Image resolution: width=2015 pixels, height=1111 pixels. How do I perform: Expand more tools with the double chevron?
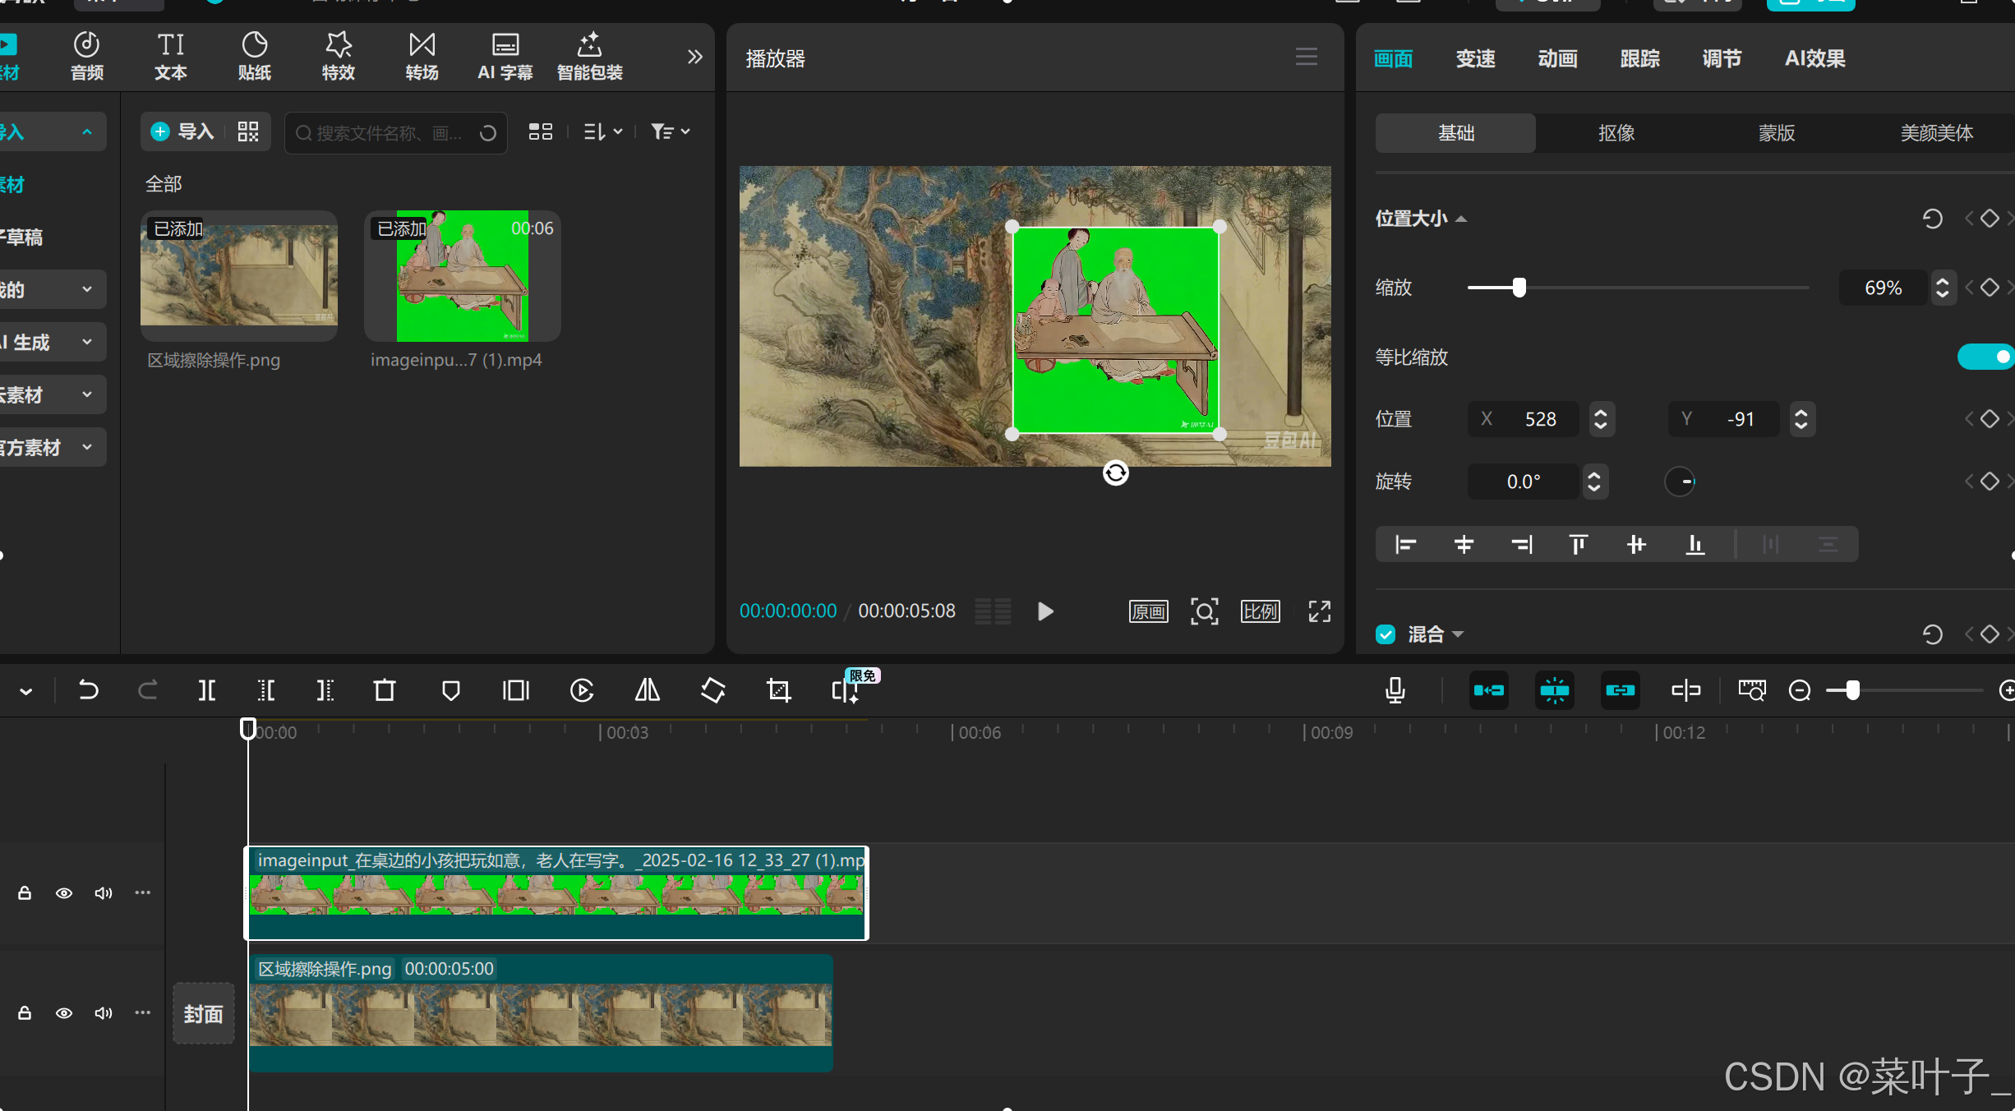click(695, 57)
